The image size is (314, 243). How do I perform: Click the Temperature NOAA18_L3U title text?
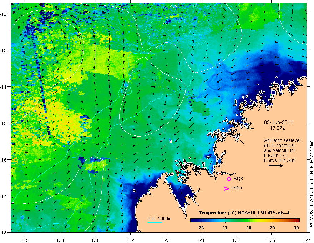[244, 213]
